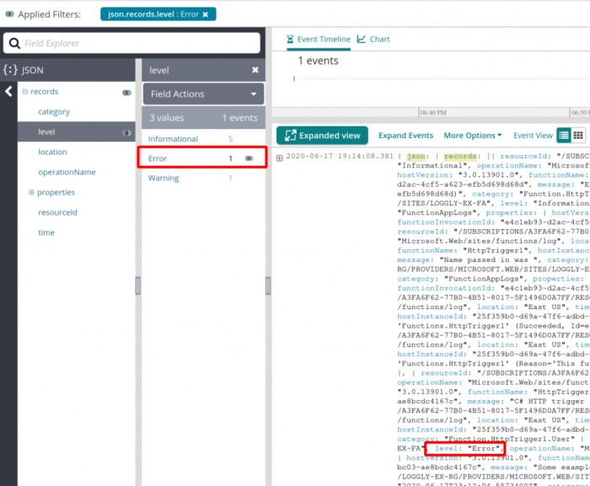Screen dimensions: 590x486
Task: Close the level values panel
Action: pyautogui.click(x=255, y=71)
